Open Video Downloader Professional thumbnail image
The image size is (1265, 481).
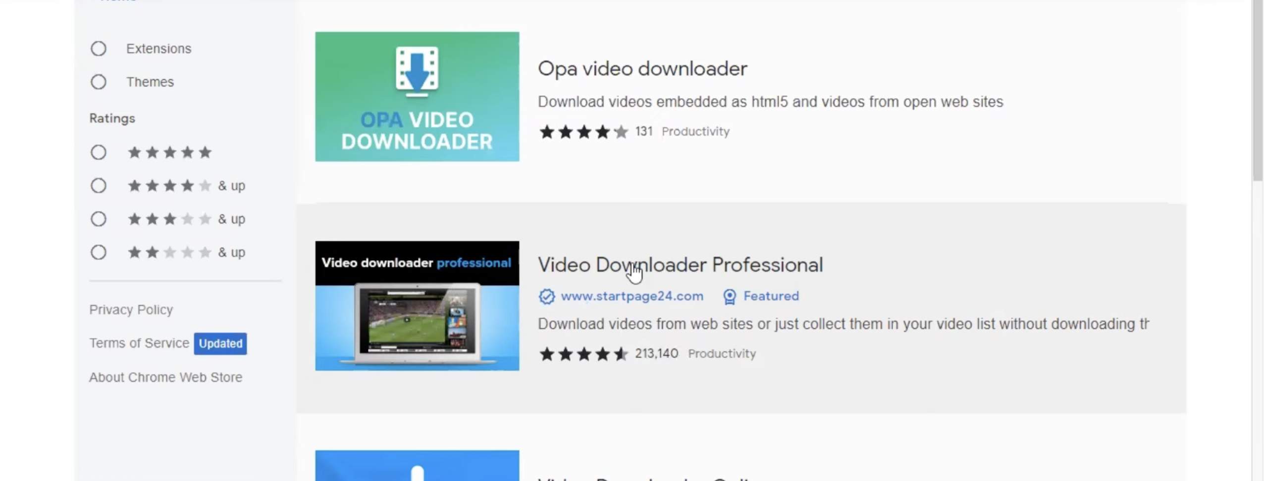coord(417,306)
